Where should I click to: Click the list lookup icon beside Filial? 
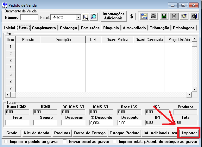coord(86,17)
